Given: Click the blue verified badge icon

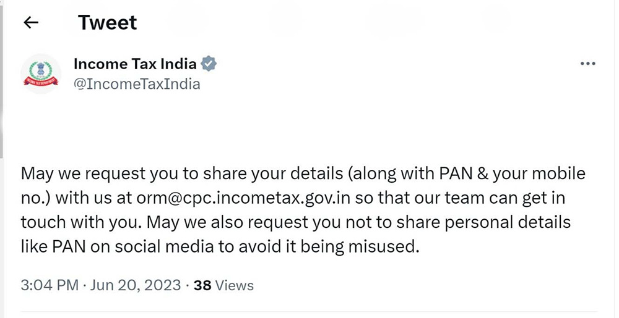Looking at the screenshot, I should tap(209, 64).
